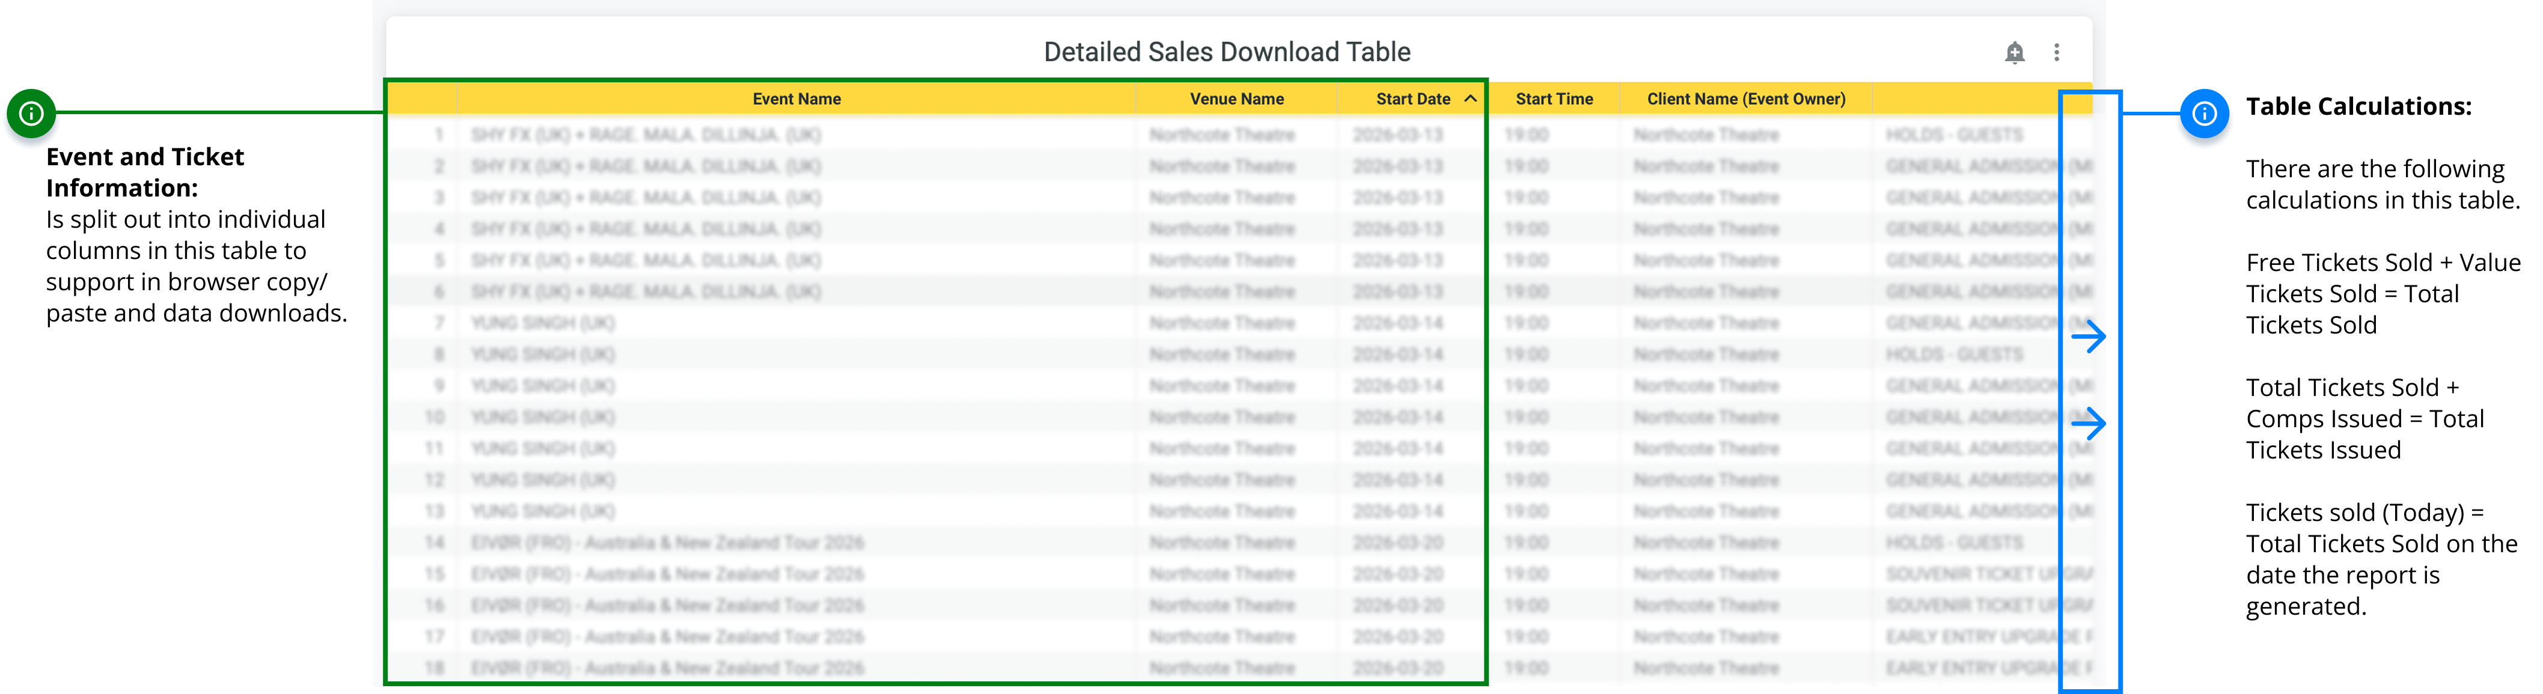Click the 19:00 start time in row 3
This screenshot has width=2543, height=694.
1525,198
